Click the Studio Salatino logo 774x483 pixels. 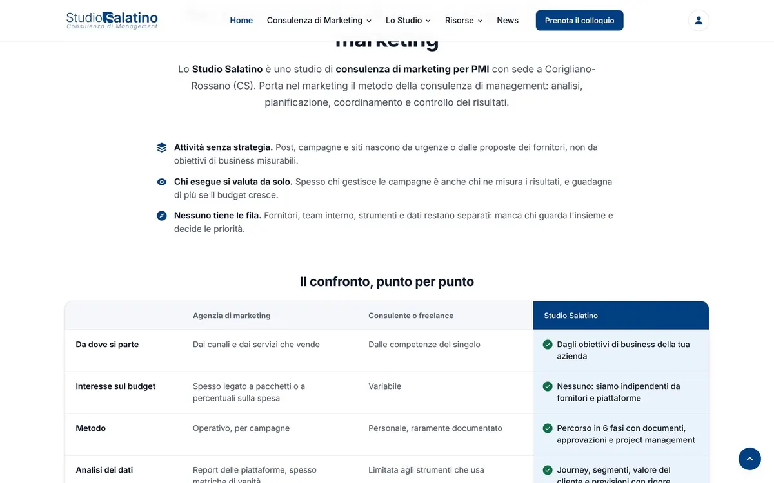(x=112, y=20)
